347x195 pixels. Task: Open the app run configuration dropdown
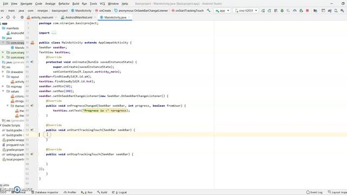pyautogui.click(x=222, y=11)
